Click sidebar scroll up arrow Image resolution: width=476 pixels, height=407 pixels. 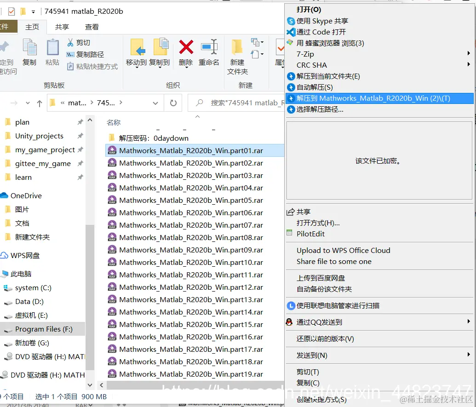(x=90, y=120)
